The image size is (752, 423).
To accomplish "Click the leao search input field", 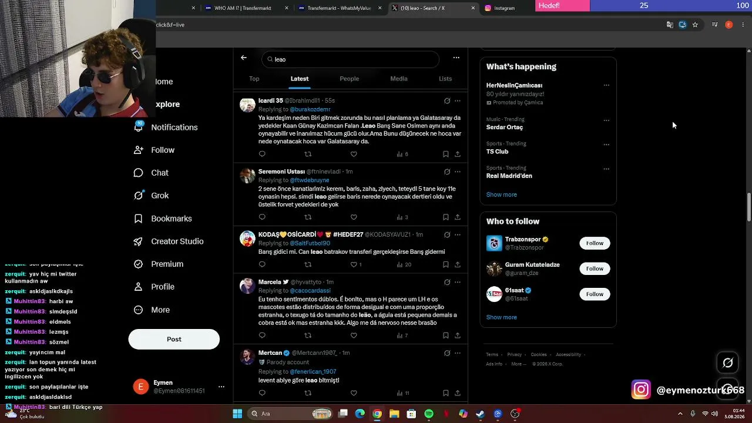I will tap(350, 59).
